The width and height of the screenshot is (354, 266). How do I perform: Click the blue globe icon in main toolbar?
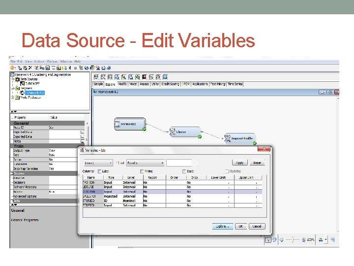point(109,68)
